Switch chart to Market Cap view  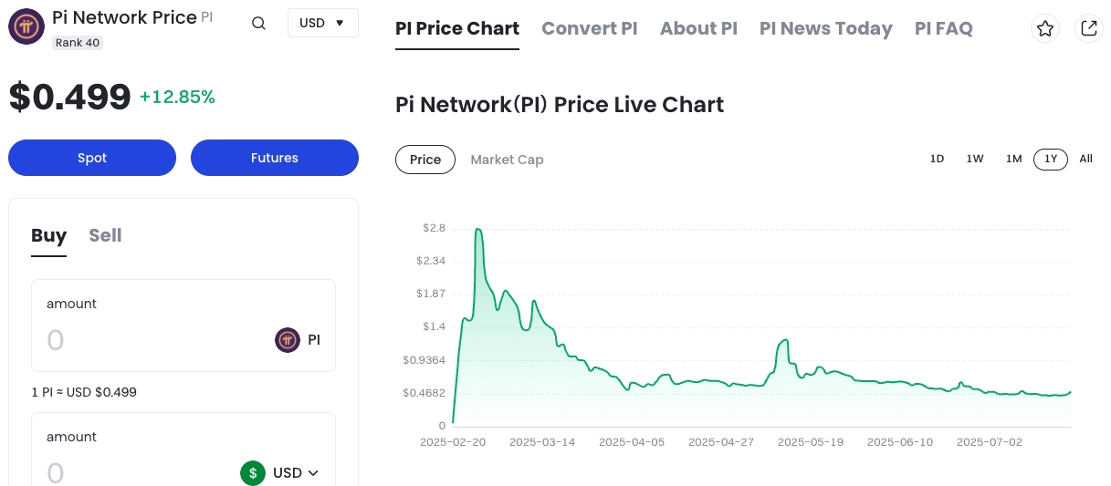click(507, 160)
